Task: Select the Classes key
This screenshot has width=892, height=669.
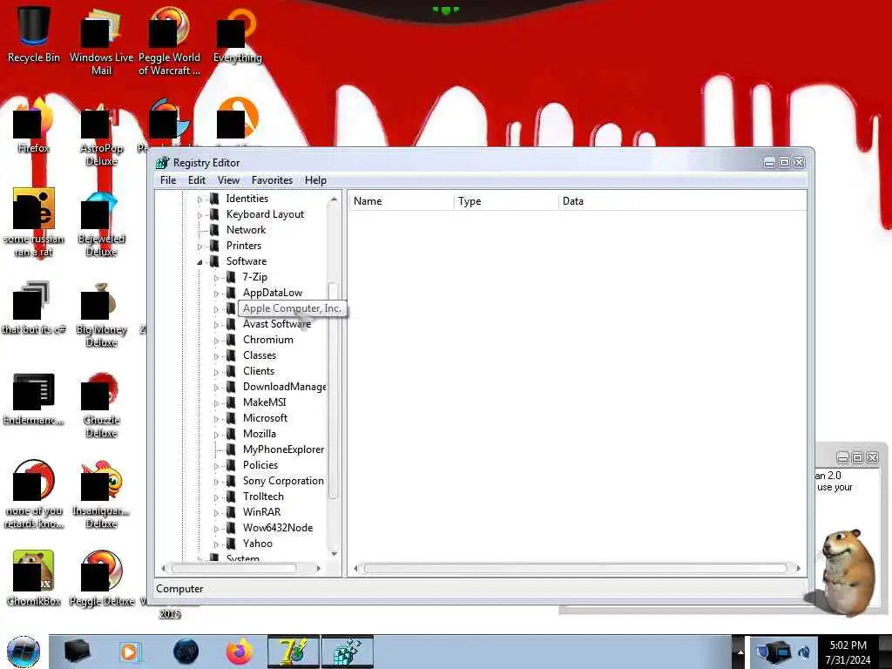Action: [260, 355]
